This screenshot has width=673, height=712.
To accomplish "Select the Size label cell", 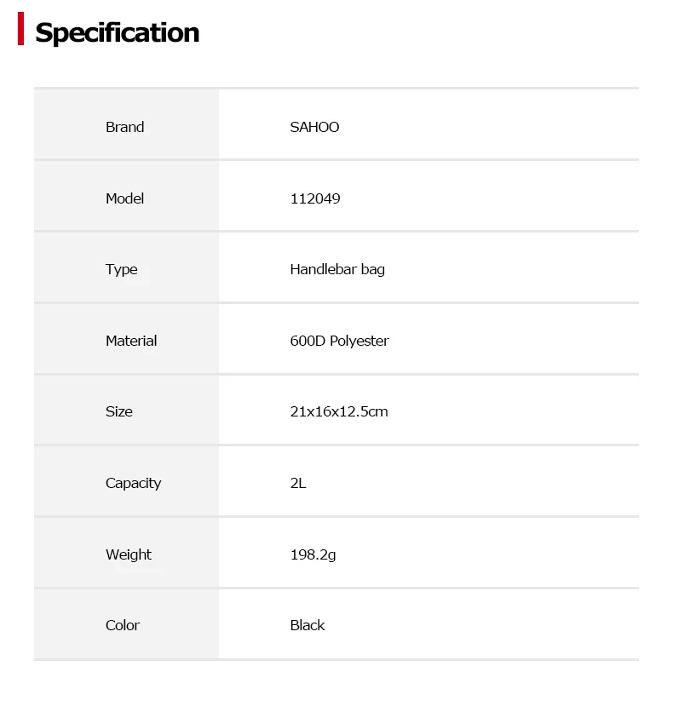I will click(126, 410).
